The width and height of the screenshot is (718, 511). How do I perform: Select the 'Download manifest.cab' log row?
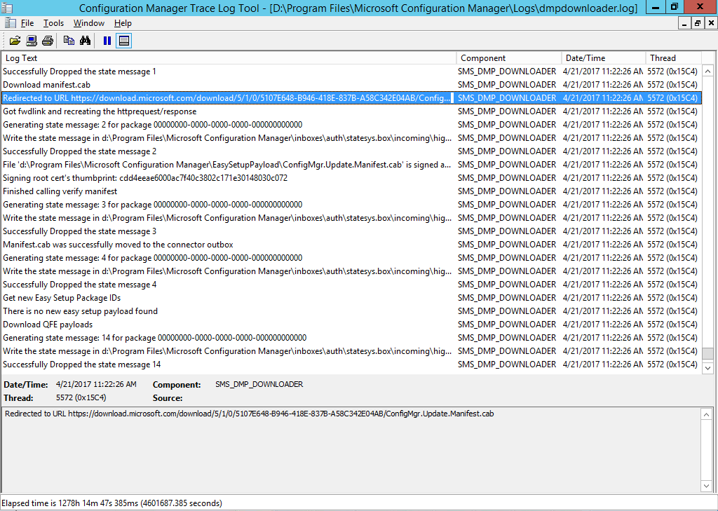tap(351, 85)
